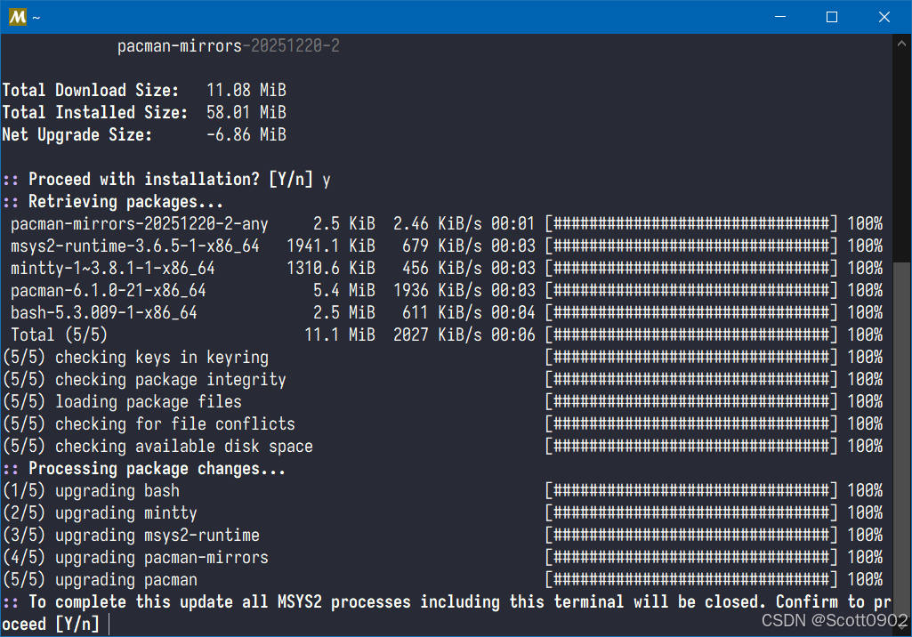This screenshot has height=637, width=912.
Task: Click '(1/5) upgrading bash' line
Action: (92, 490)
